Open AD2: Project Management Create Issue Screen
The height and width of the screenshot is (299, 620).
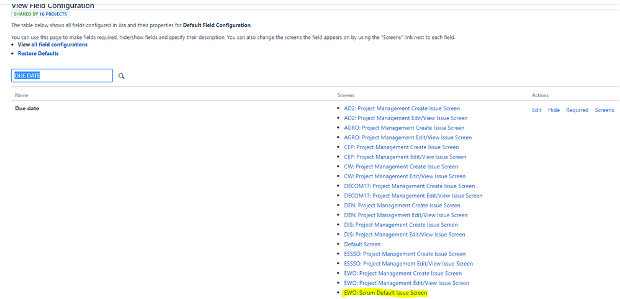402,108
